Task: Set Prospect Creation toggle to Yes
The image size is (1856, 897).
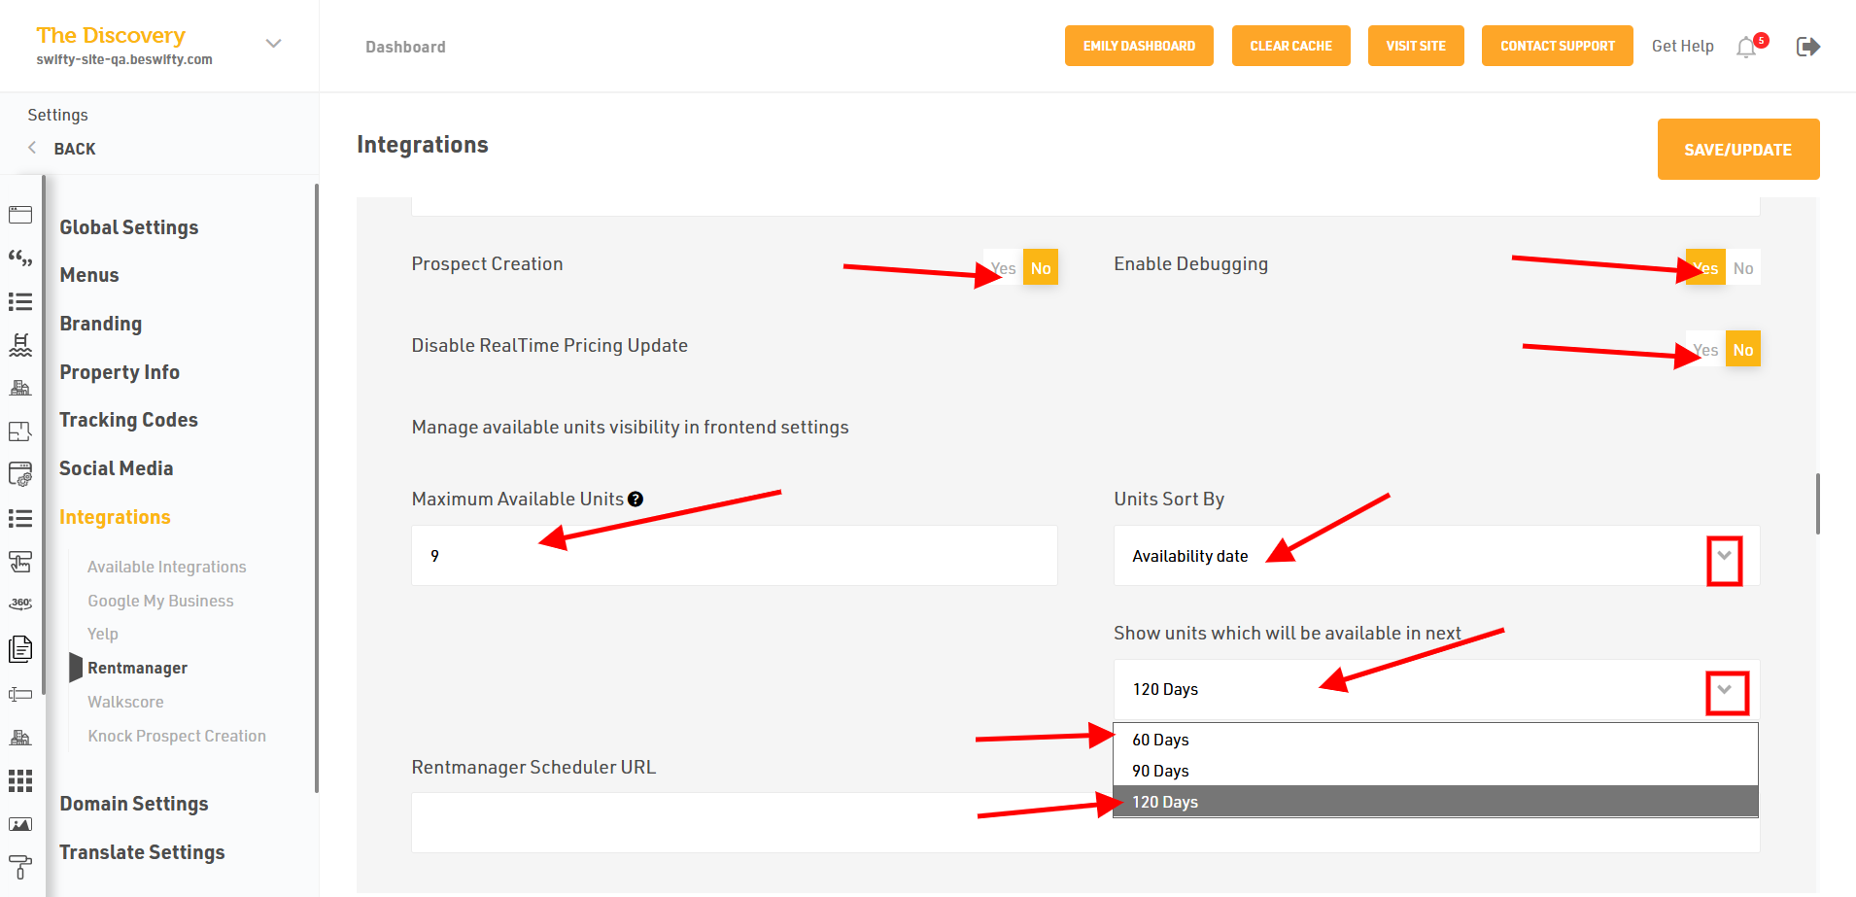Action: (1003, 268)
